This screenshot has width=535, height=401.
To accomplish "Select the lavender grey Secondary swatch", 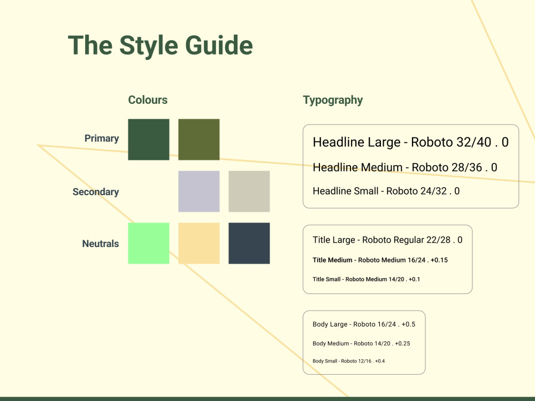I will (x=199, y=191).
